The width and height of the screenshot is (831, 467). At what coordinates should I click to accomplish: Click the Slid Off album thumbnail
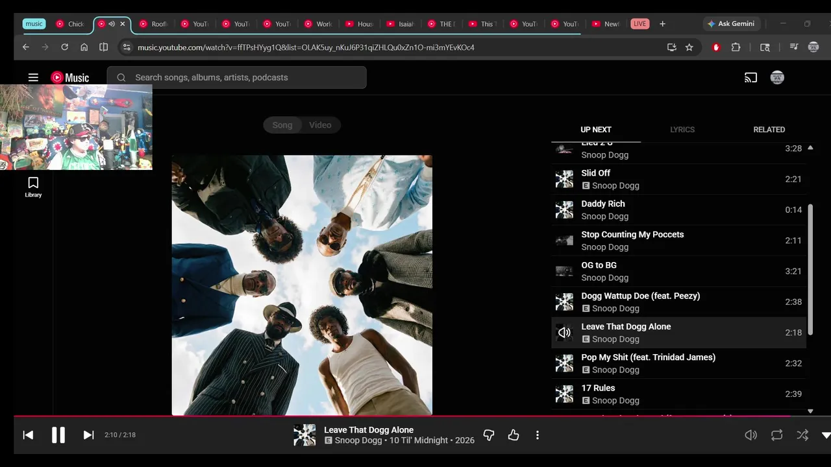click(564, 179)
